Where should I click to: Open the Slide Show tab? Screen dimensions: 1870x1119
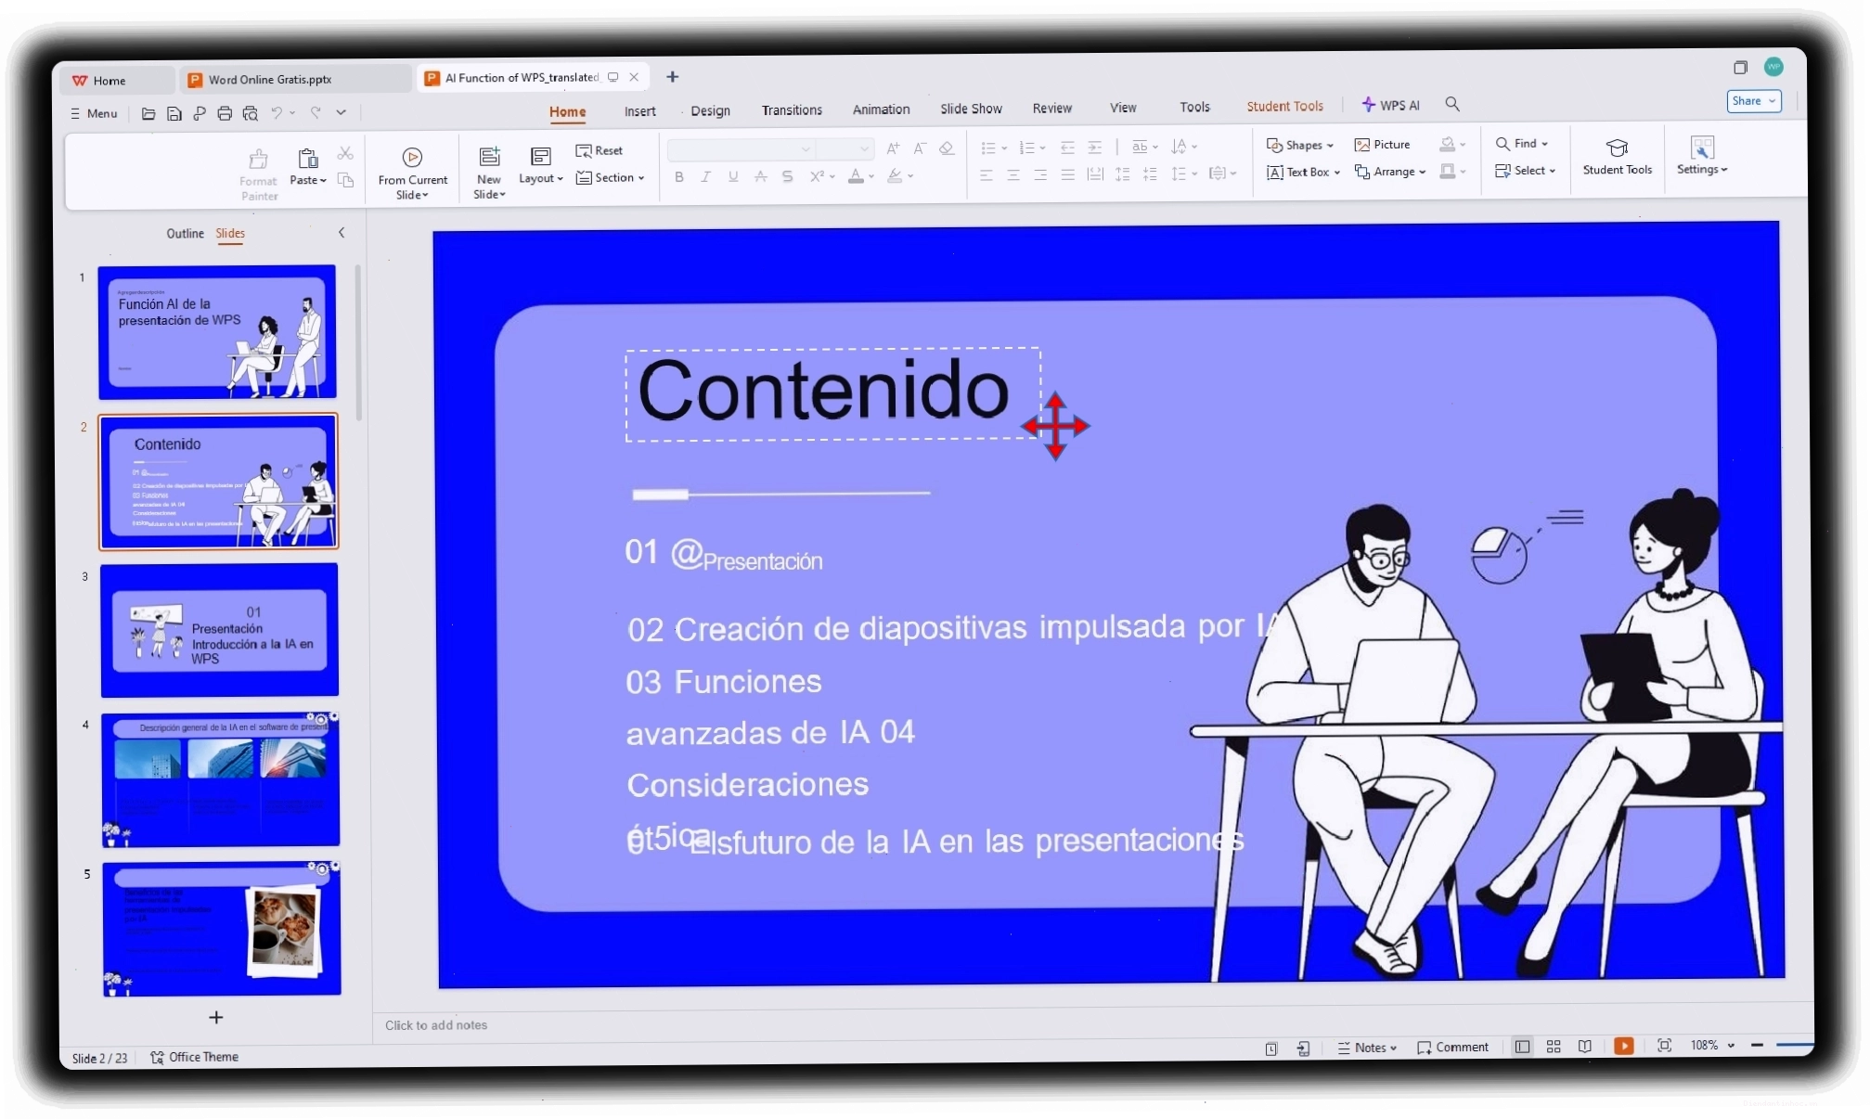[x=971, y=109]
